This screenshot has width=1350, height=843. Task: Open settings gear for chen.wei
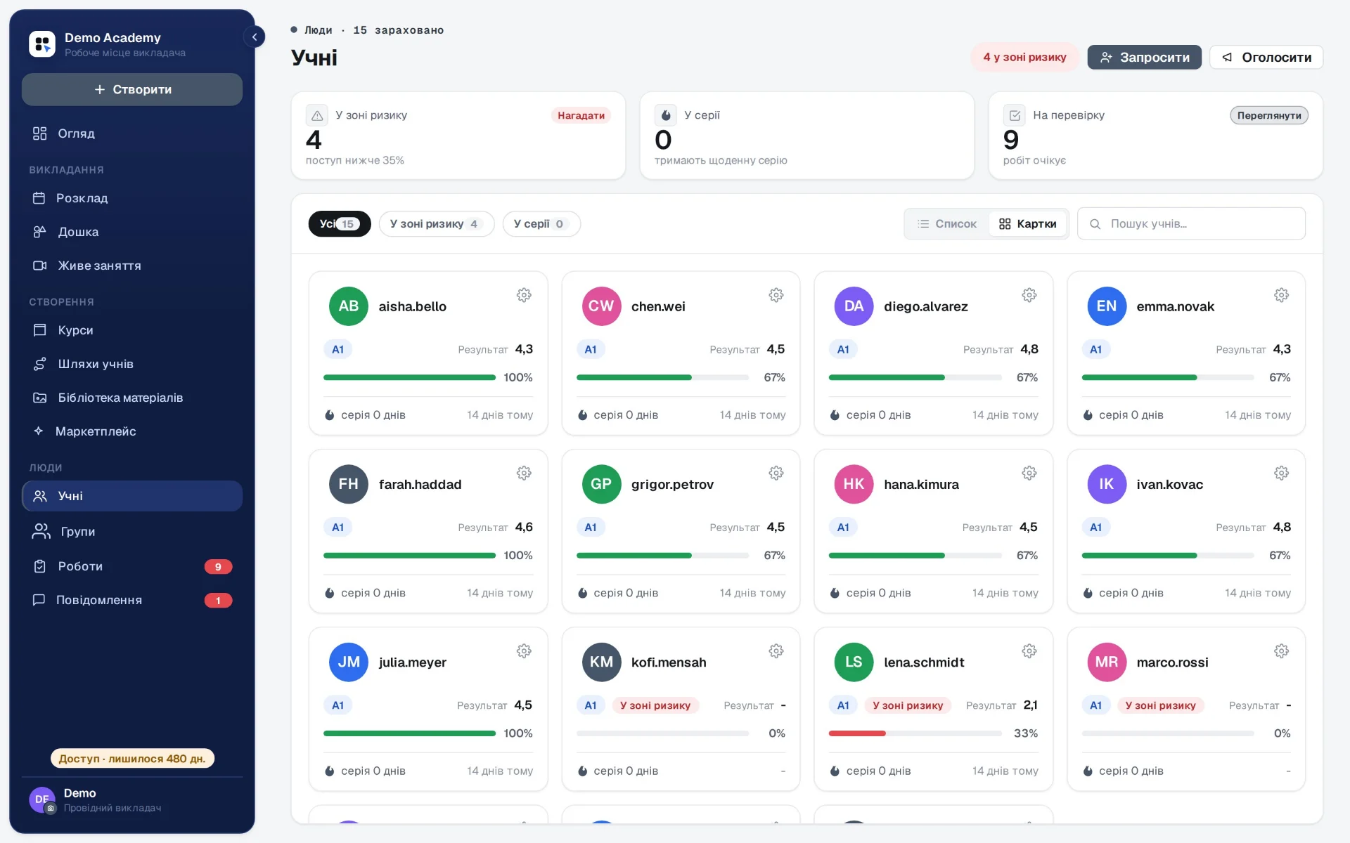(776, 295)
